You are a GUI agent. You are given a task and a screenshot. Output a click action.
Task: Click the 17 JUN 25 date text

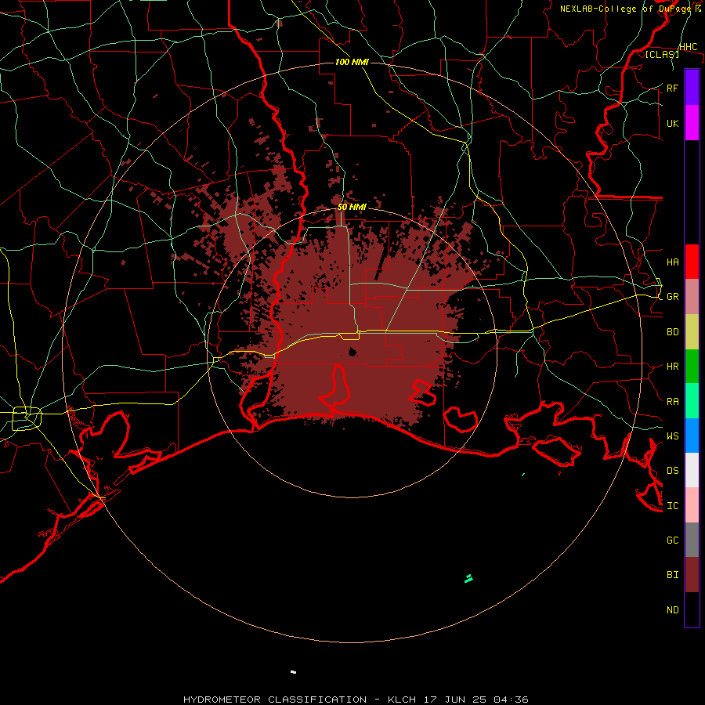coord(455,700)
